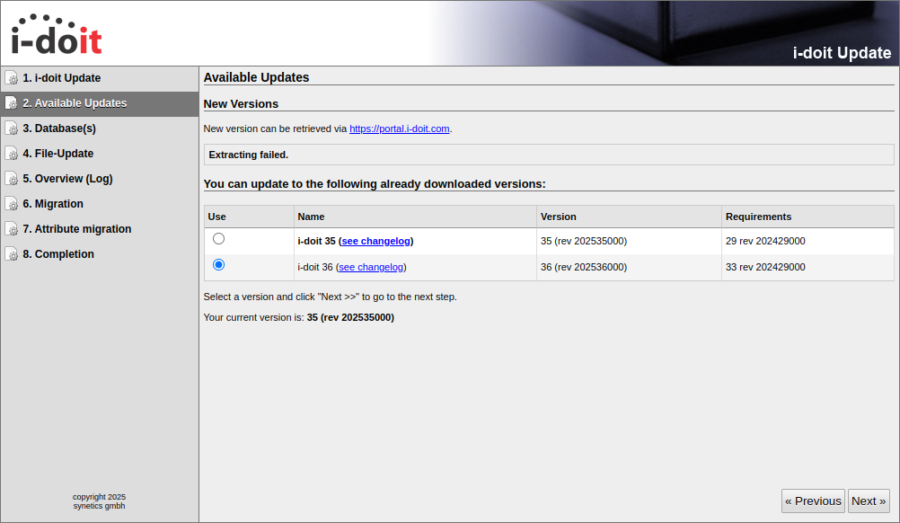This screenshot has height=523, width=900.
Task: Click the icon beside Database(s) step
Action: (12, 129)
